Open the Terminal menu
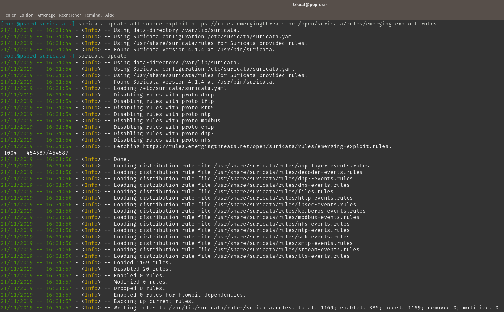Screen dimensions: 504x312 coord(93,15)
